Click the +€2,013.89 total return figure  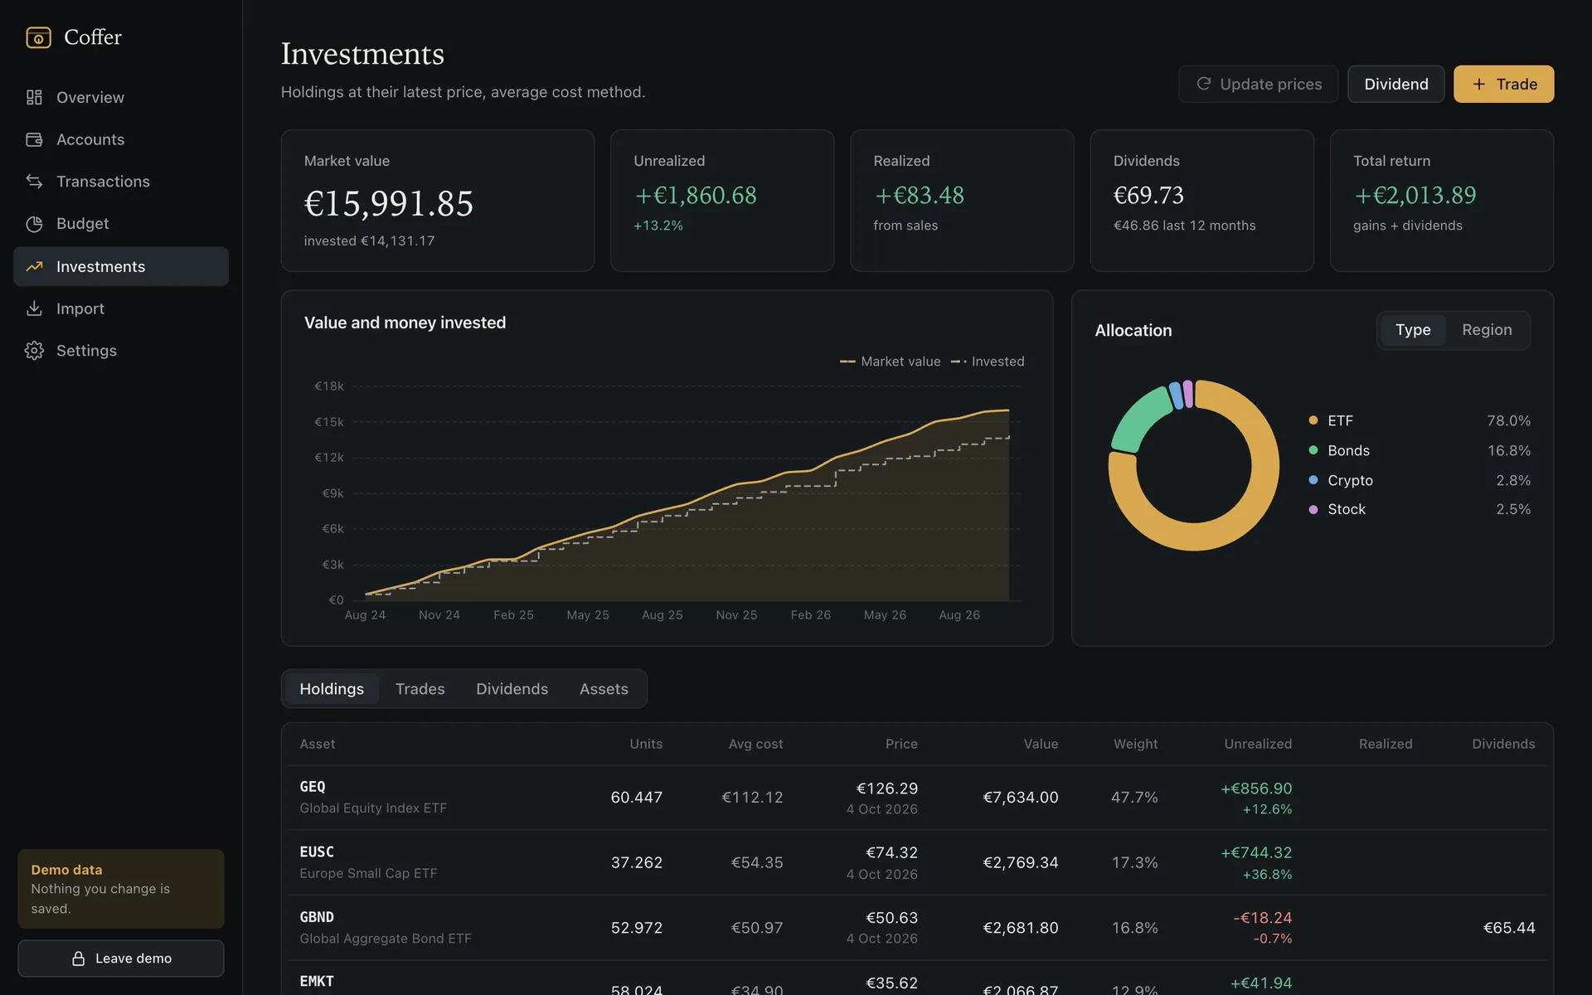[x=1415, y=195]
